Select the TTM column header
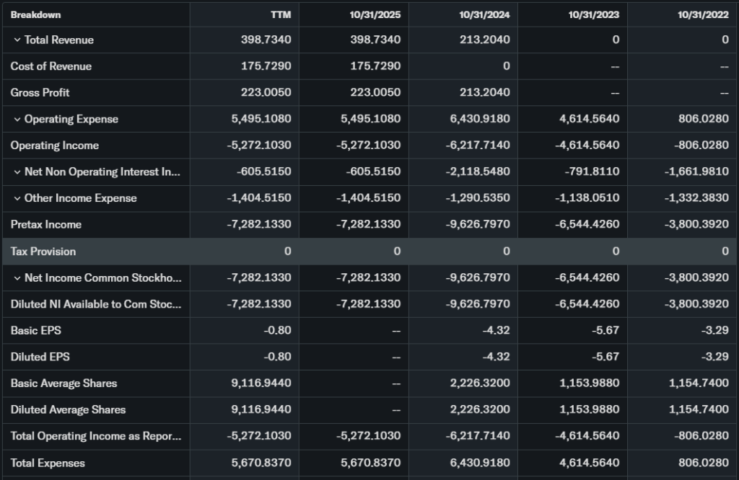This screenshot has height=480, width=739. pyautogui.click(x=281, y=15)
